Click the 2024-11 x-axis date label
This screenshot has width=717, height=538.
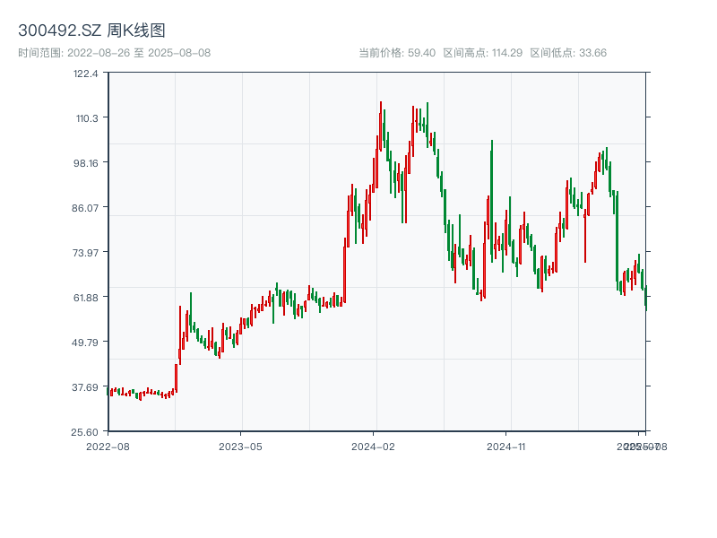pos(506,446)
